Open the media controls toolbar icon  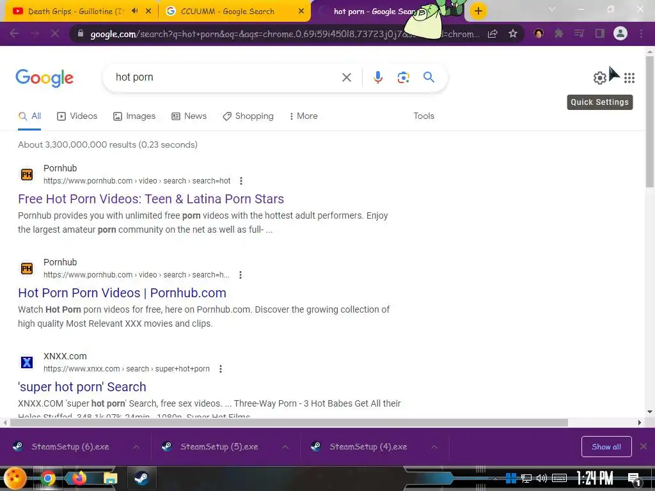[x=579, y=33]
